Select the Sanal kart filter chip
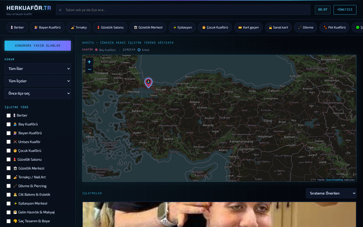The width and height of the screenshot is (363, 227). (278, 27)
